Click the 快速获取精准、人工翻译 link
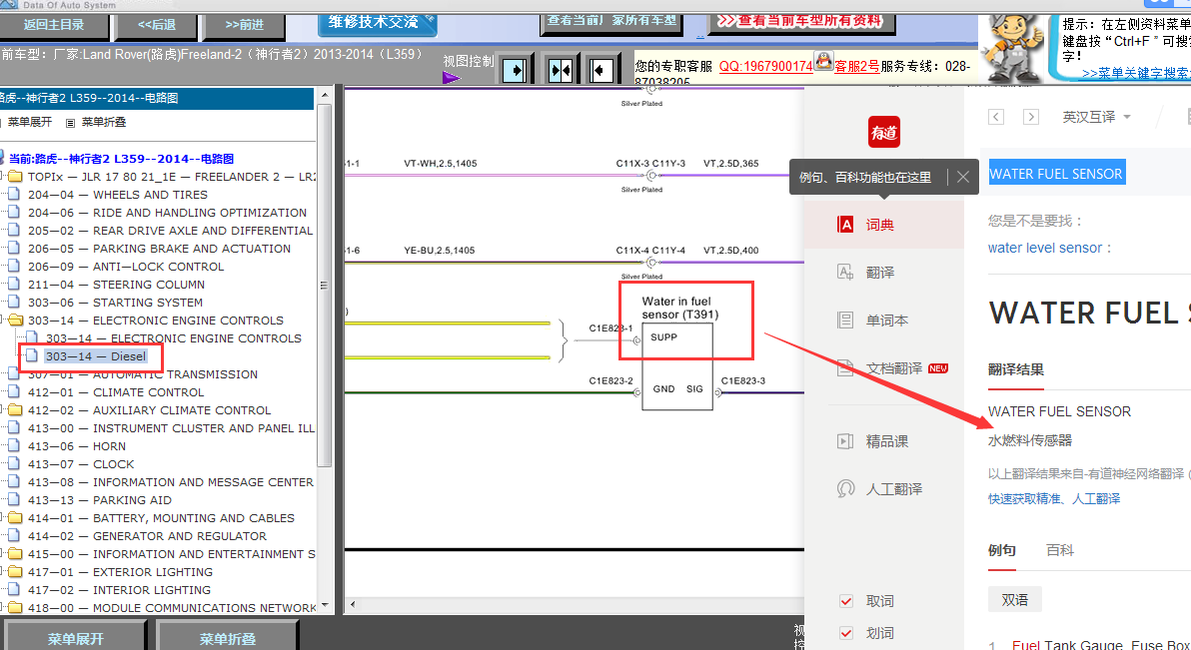Screen dimensions: 1191x650 click(1053, 499)
